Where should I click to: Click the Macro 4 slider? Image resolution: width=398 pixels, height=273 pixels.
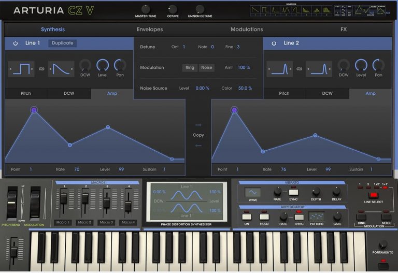click(x=128, y=206)
